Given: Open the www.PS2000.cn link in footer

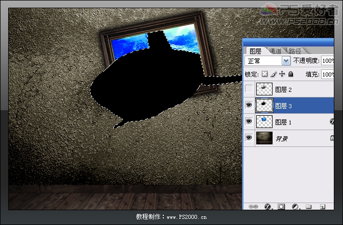Looking at the screenshot, I should pyautogui.click(x=186, y=217).
